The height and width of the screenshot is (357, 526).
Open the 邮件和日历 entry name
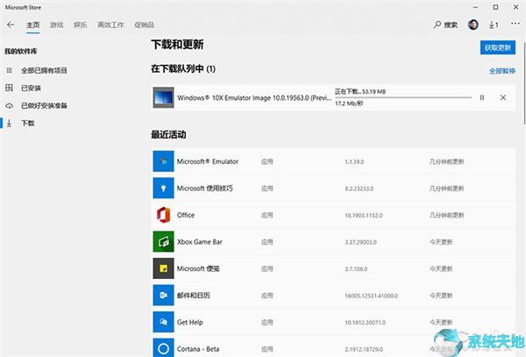(x=193, y=296)
